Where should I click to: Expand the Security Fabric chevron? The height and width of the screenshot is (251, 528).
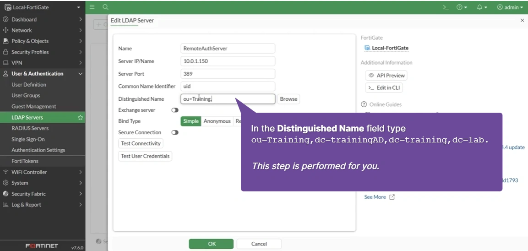(x=81, y=194)
